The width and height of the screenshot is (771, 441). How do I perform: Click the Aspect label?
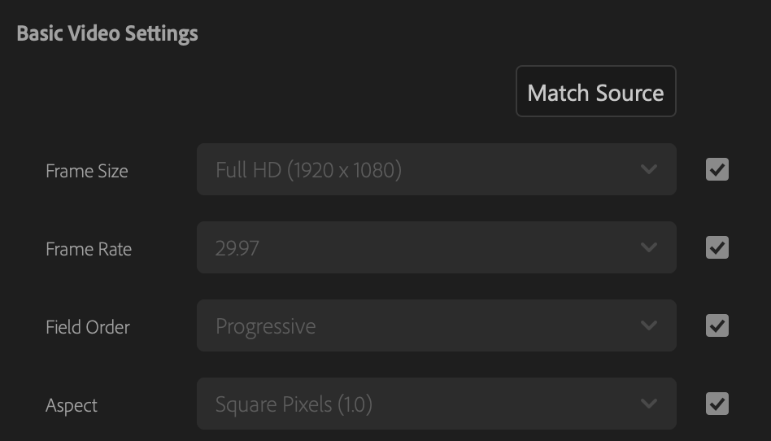(x=72, y=406)
